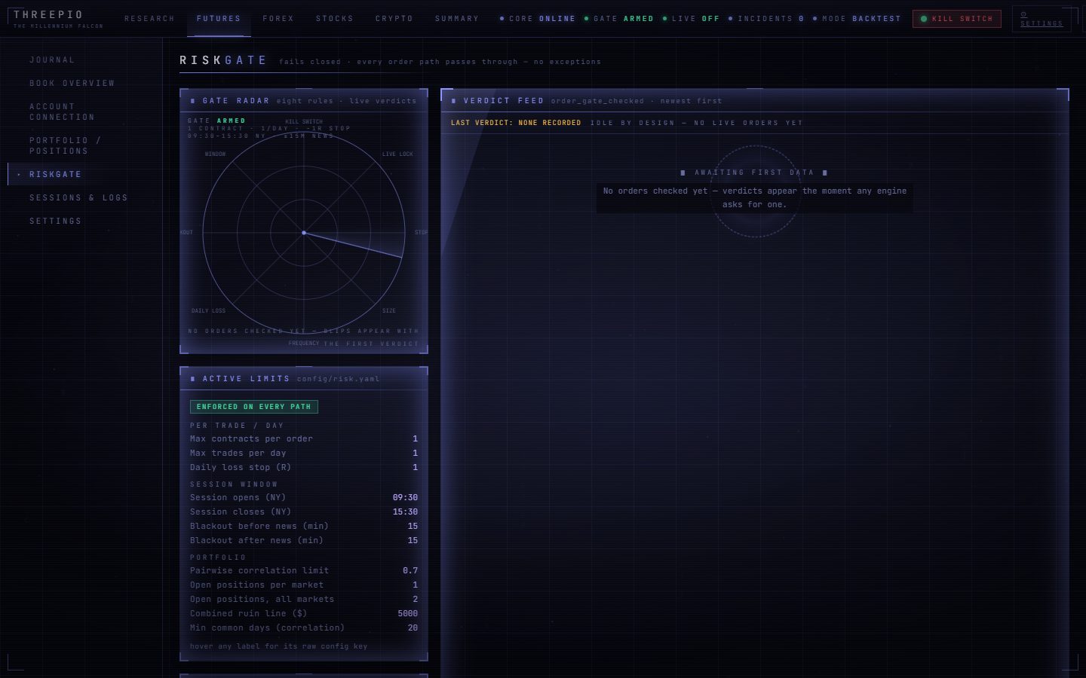
Task: Click the Blackout after news (min) label
Action: (256, 540)
